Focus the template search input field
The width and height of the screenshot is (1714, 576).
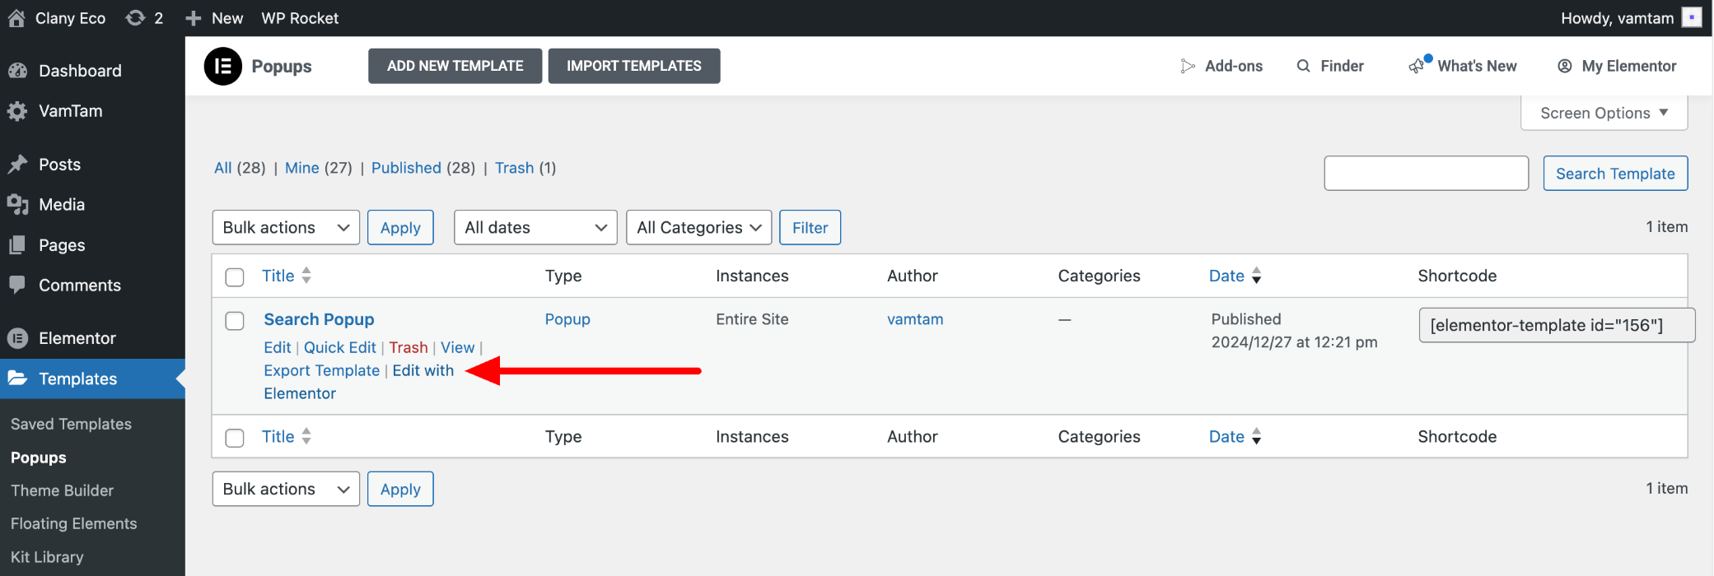pyautogui.click(x=1427, y=174)
